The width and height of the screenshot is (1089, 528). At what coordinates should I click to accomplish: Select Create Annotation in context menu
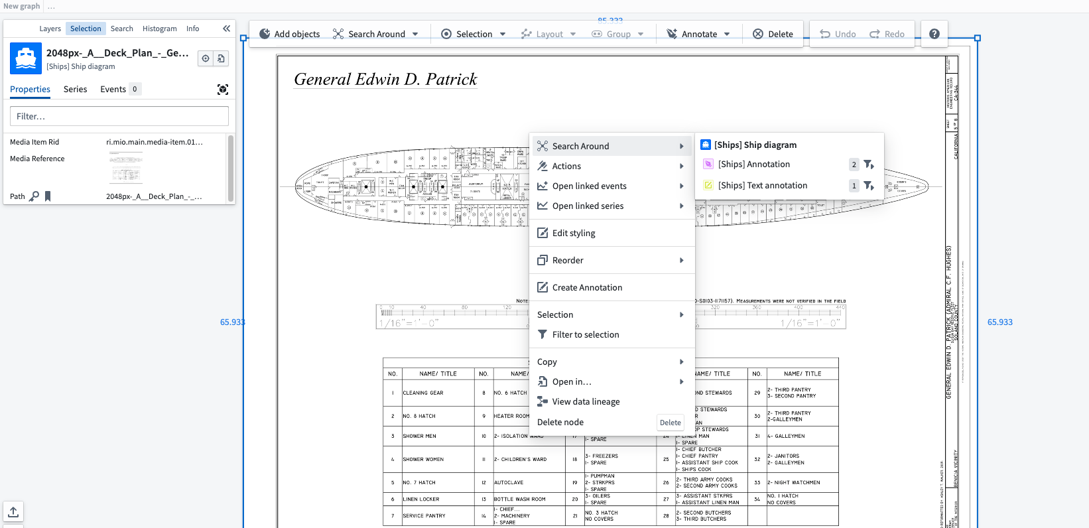pos(612,288)
